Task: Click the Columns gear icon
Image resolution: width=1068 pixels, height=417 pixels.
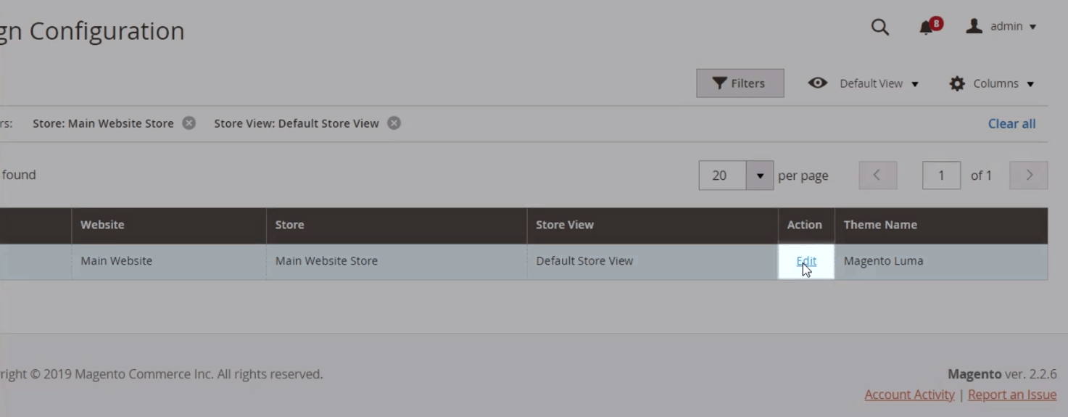Action: coord(957,83)
